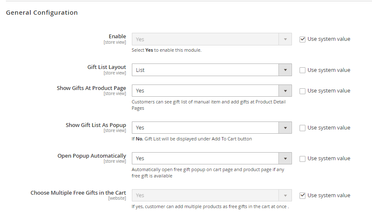Open the Gift List Layout dropdown
This screenshot has width=372, height=214.
pos(211,70)
